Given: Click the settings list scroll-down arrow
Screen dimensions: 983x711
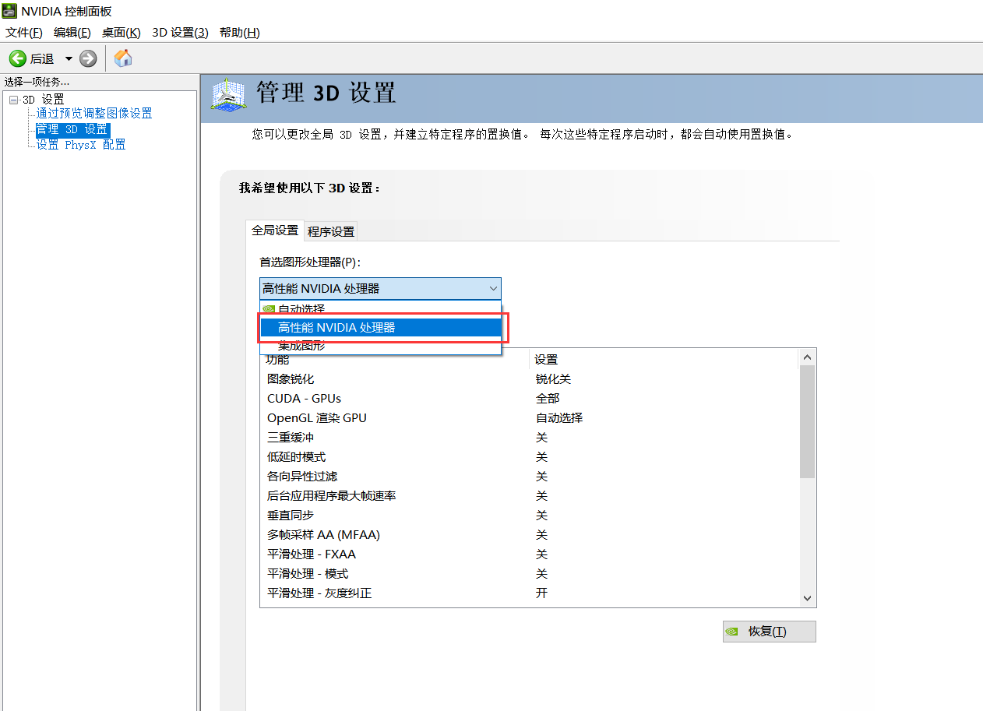Looking at the screenshot, I should [x=808, y=598].
